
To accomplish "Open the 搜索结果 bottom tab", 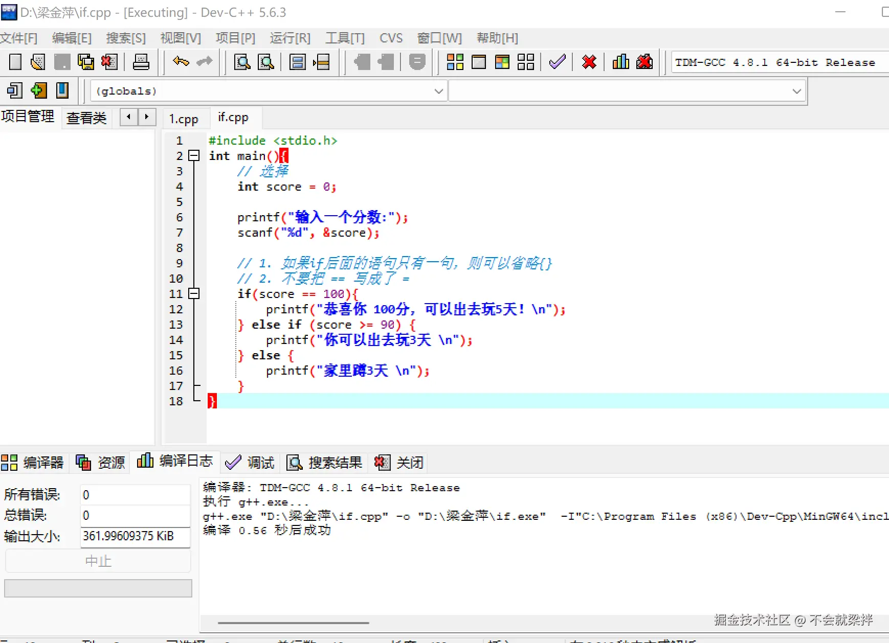I will coord(324,463).
